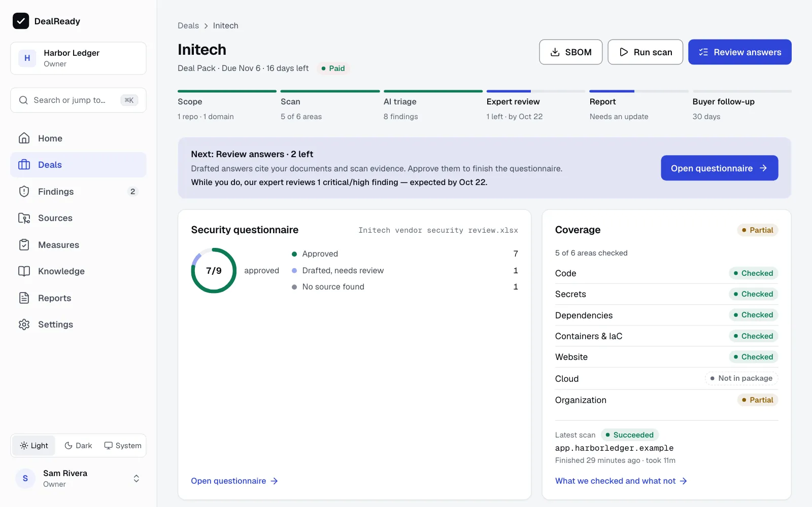Click the Measures clipboard icon
Viewport: 812px width, 507px height.
click(24, 245)
